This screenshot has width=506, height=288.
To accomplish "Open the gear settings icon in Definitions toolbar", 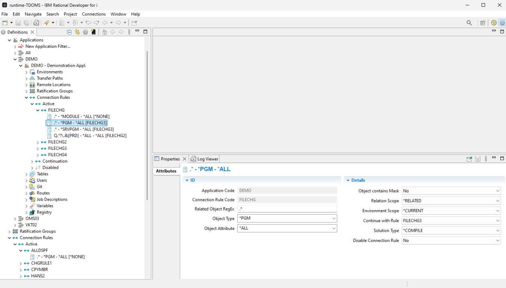I will 85,32.
